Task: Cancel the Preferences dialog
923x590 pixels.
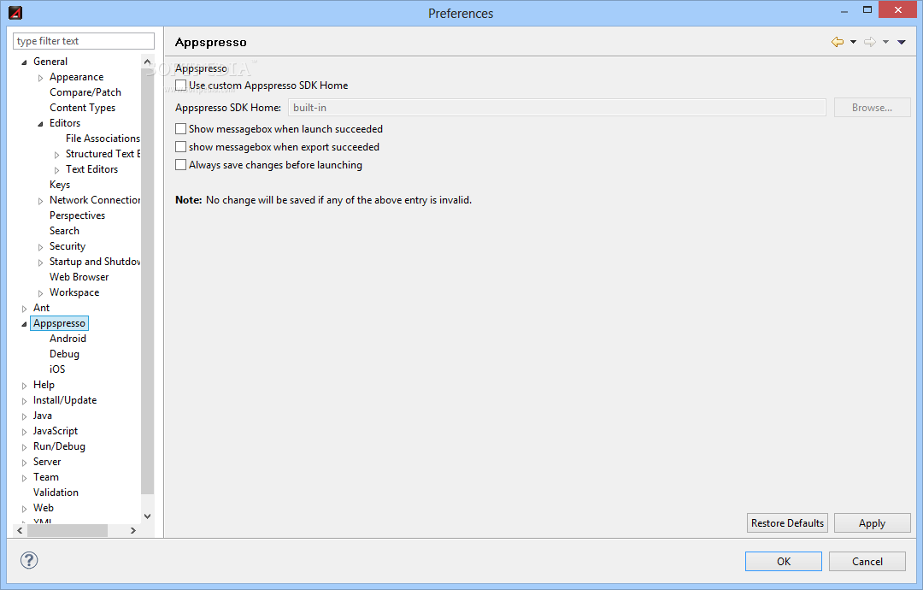Action: (867, 561)
